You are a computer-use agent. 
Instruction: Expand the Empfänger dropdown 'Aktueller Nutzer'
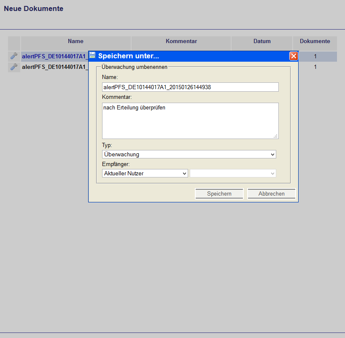pyautogui.click(x=145, y=173)
